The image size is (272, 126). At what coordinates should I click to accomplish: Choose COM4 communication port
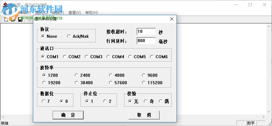tap(115, 57)
